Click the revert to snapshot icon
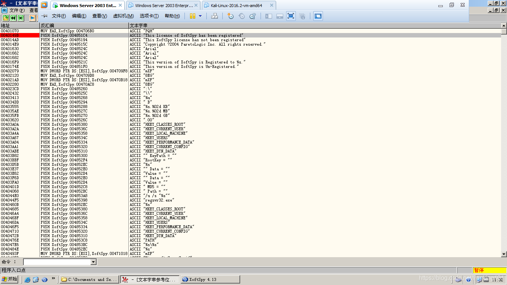The width and height of the screenshot is (507, 285). tap(242, 16)
